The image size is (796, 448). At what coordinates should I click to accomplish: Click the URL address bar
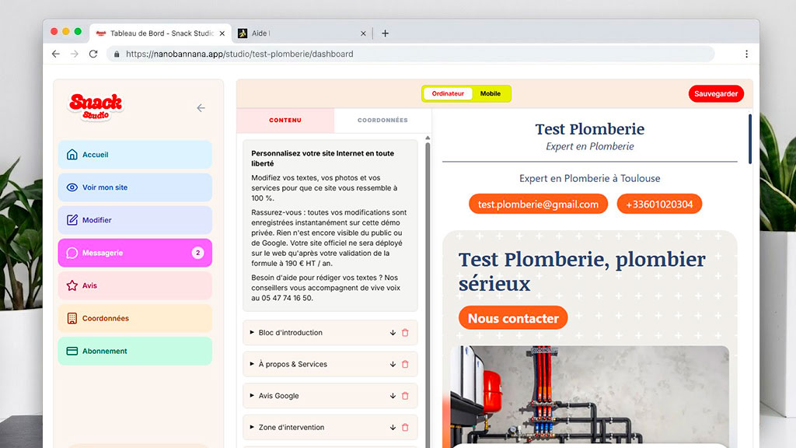point(410,54)
